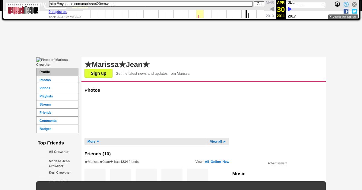Click the ★Marissa★Jean★ profile title
The image size is (362, 190).
pos(117,65)
